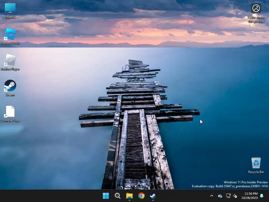Show hidden system tray icons

[x=212, y=196]
